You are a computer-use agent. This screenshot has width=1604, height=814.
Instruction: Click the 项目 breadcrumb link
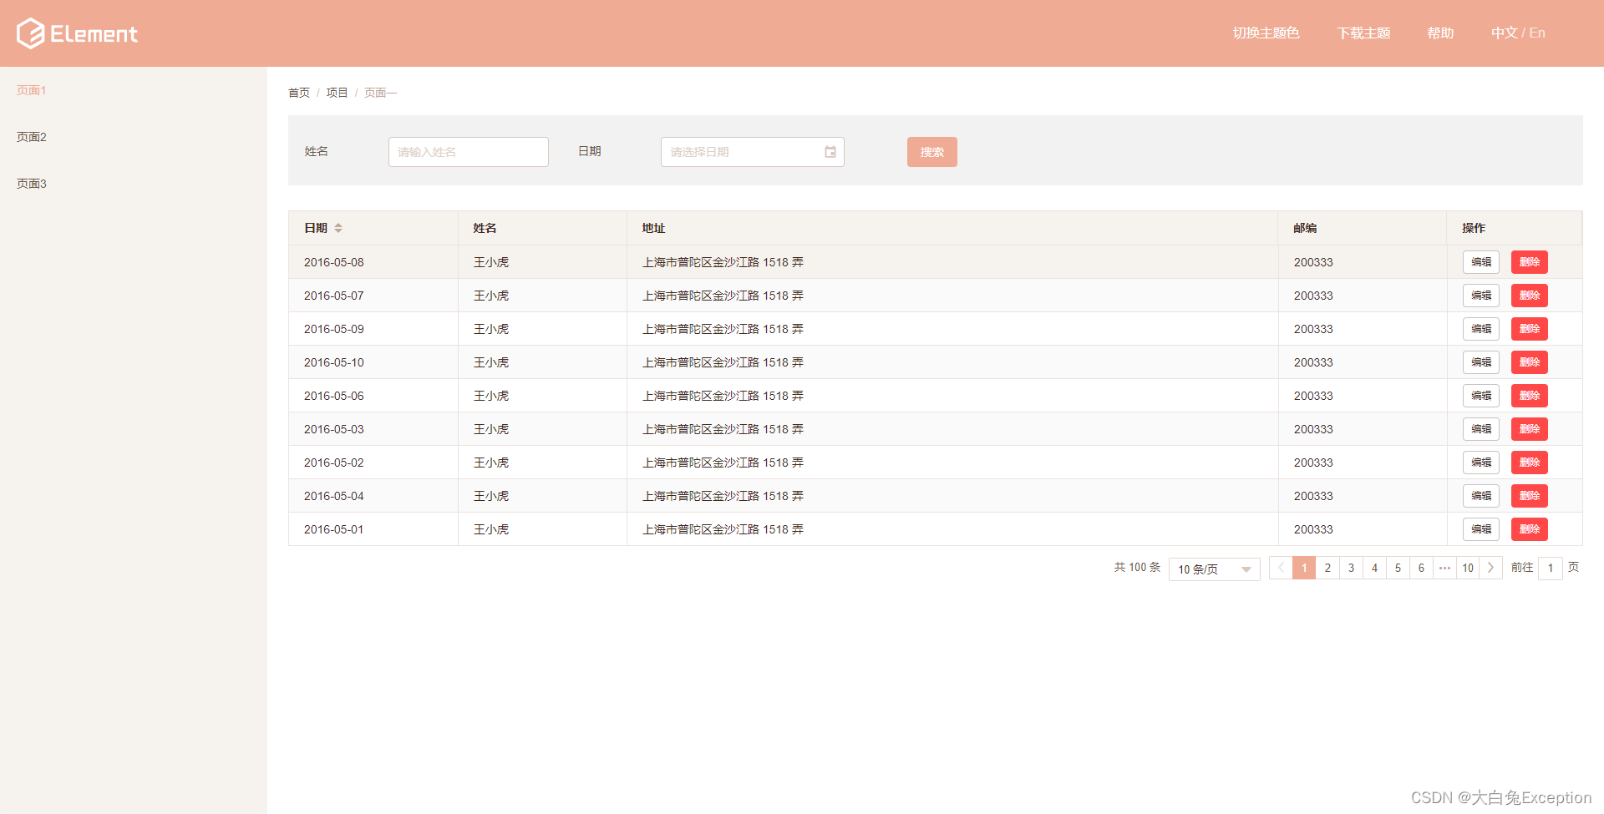tap(337, 93)
